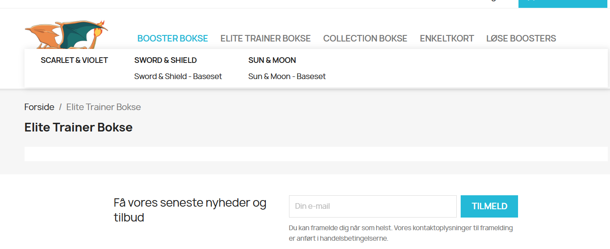610x249 pixels.
Task: Click the Elite Trainer Bokse page heading
Action: [x=78, y=128]
